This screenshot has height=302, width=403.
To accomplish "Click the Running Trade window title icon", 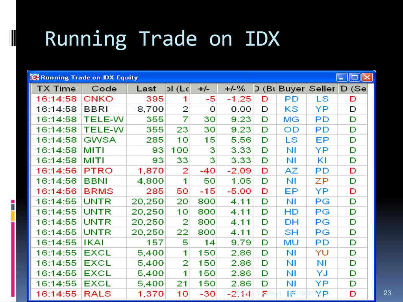I will 34,77.
